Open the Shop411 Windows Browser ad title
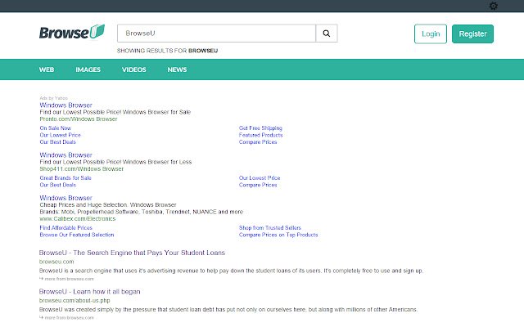This screenshot has width=524, height=327. (x=65, y=155)
